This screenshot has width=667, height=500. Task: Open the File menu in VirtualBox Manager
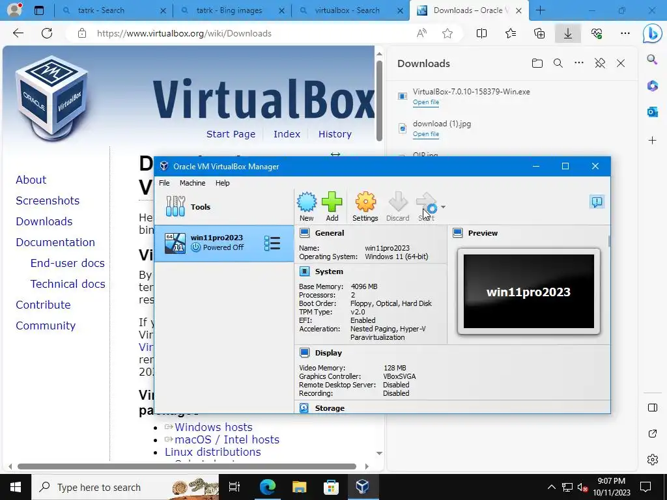click(164, 183)
